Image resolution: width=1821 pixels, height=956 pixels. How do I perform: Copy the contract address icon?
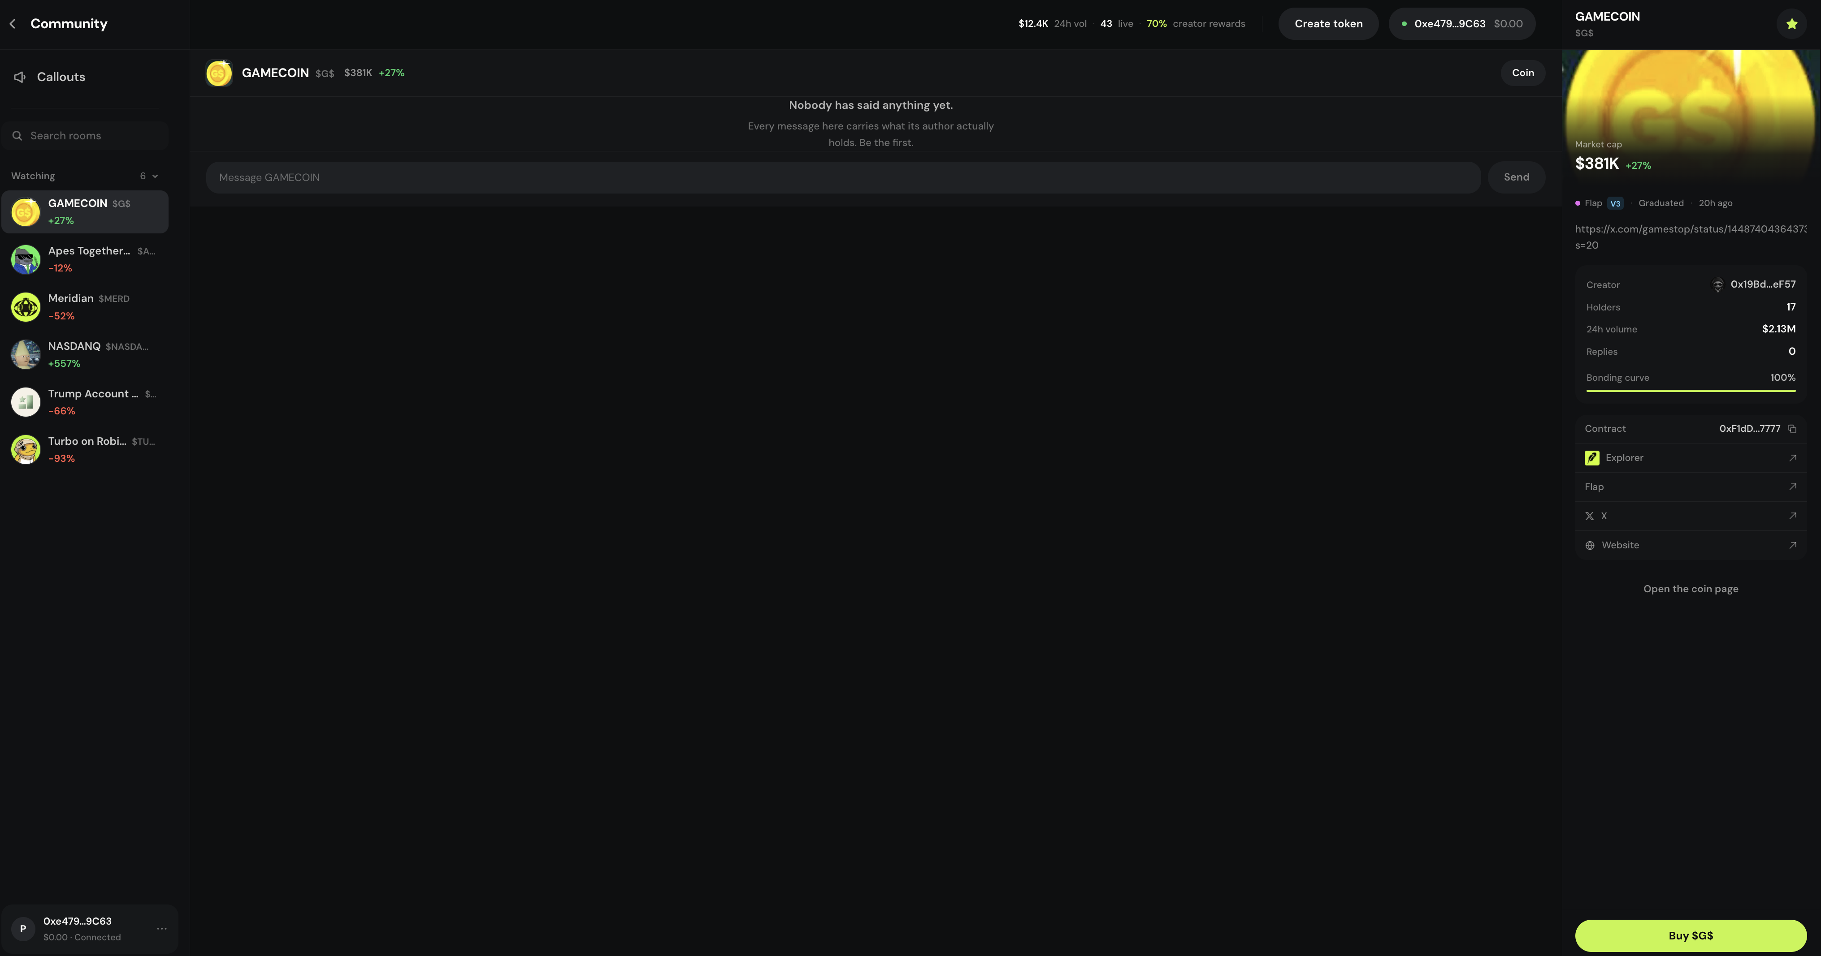pos(1792,429)
